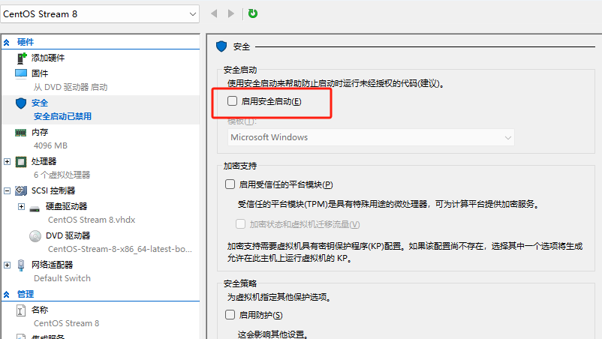This screenshot has height=339, width=602.
Task: Click '4096 MB' memory value
Action: (x=50, y=145)
